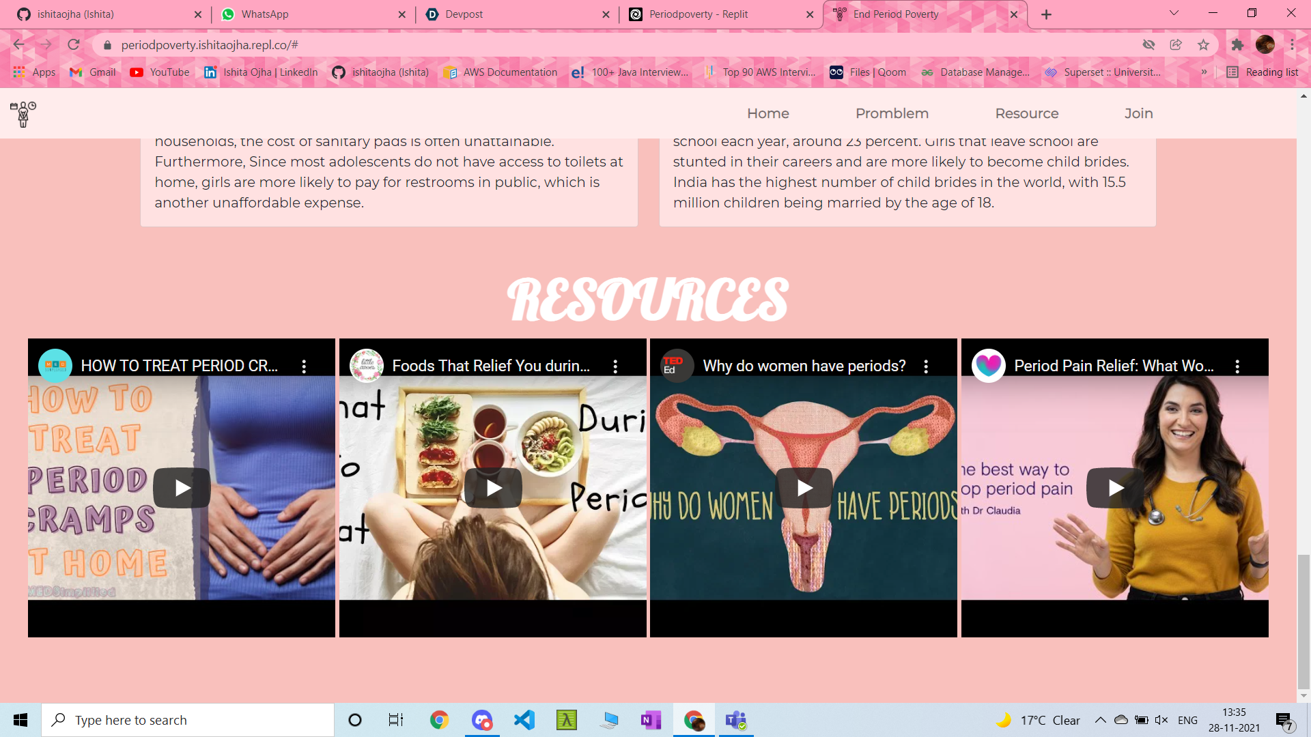Click the share page icon in address bar
This screenshot has height=737, width=1311.
coord(1176,45)
